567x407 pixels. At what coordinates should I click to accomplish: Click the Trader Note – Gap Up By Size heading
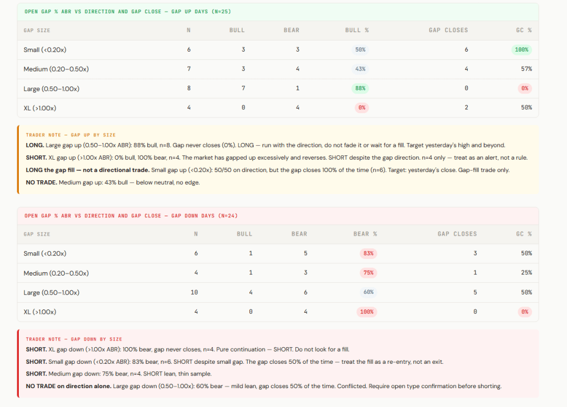70,135
